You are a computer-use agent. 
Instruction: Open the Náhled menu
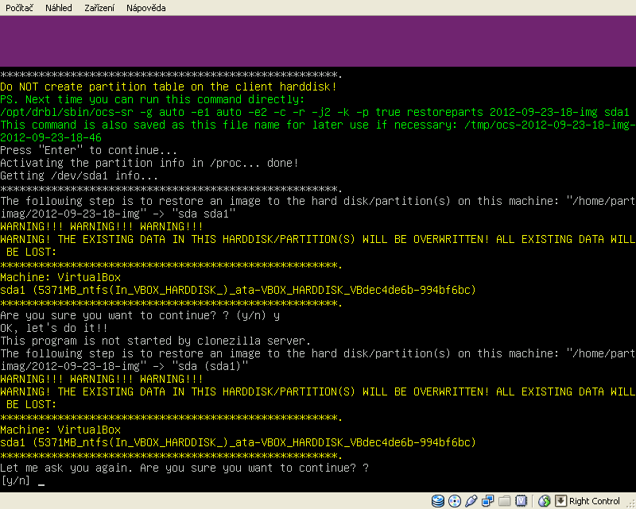pyautogui.click(x=59, y=7)
